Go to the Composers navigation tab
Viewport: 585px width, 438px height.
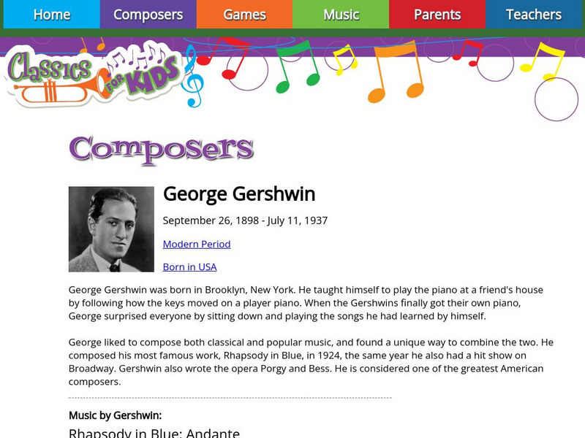[x=148, y=15]
